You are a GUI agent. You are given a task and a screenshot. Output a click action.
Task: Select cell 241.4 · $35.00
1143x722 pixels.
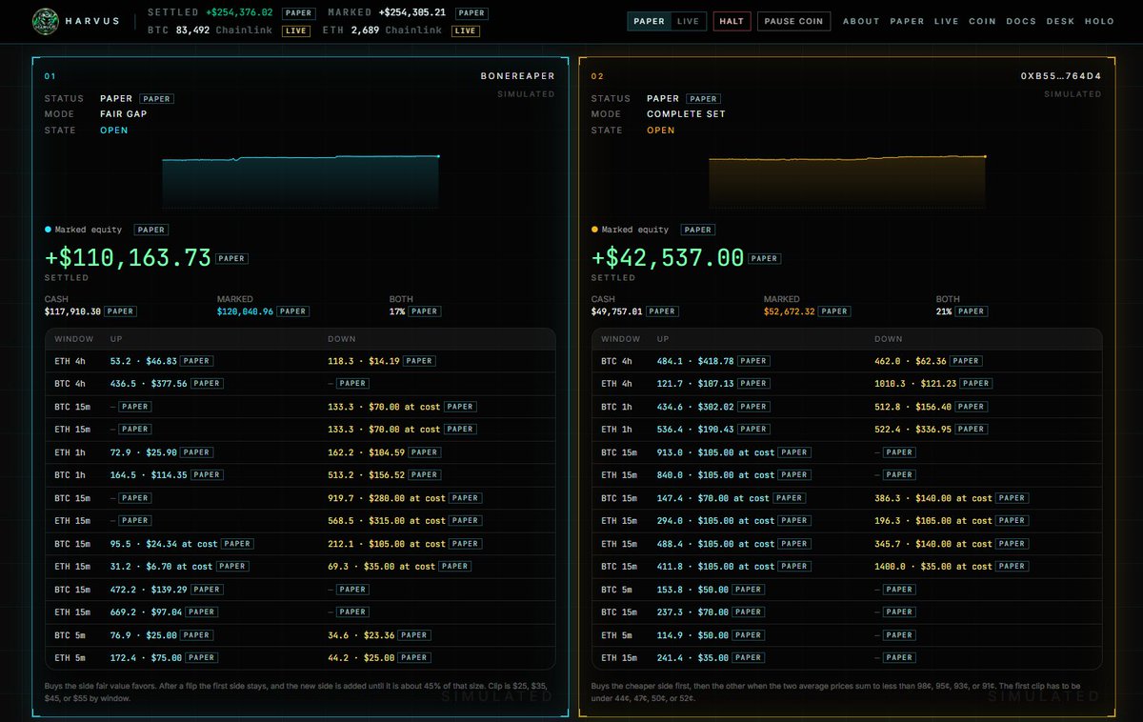[x=692, y=658]
